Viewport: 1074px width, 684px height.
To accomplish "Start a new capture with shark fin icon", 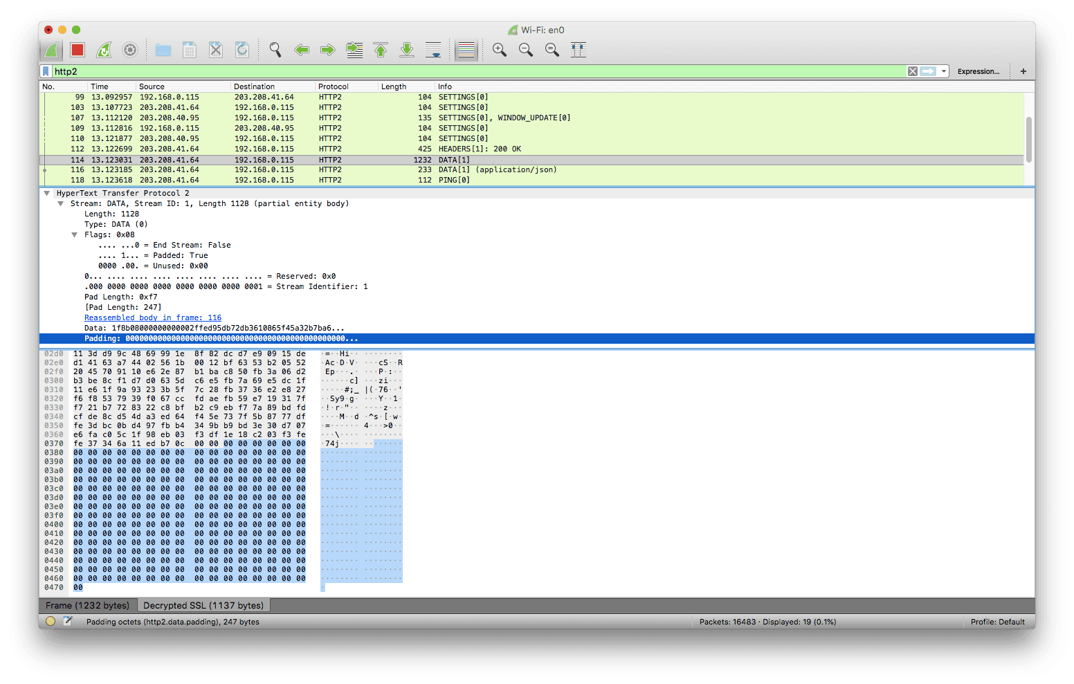I will (51, 50).
